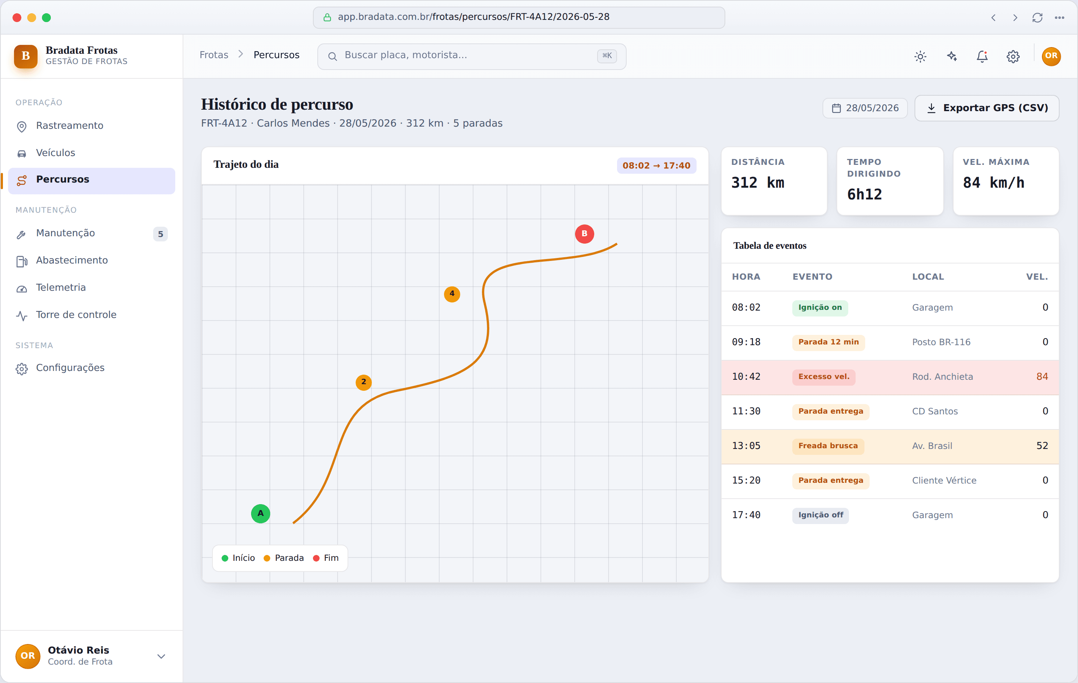The image size is (1078, 683).
Task: Open Configurações in the sidebar
Action: pyautogui.click(x=91, y=368)
